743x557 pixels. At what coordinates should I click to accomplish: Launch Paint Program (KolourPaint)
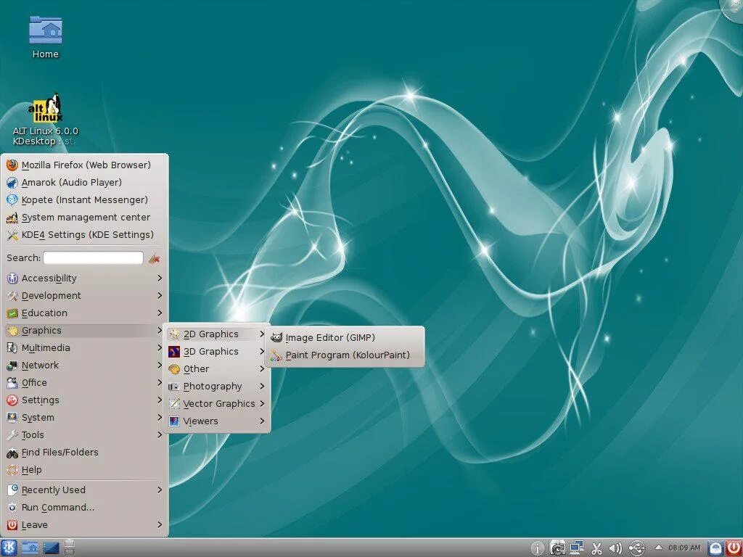tap(345, 355)
